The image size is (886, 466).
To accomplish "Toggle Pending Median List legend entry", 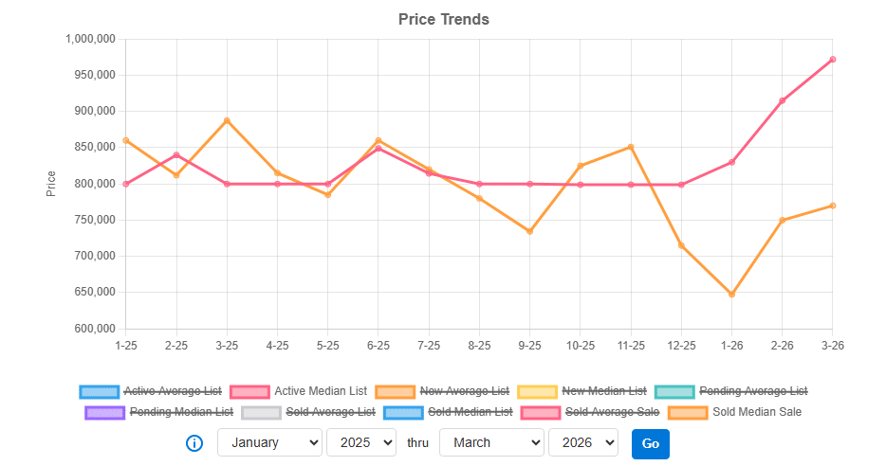I will click(x=181, y=412).
